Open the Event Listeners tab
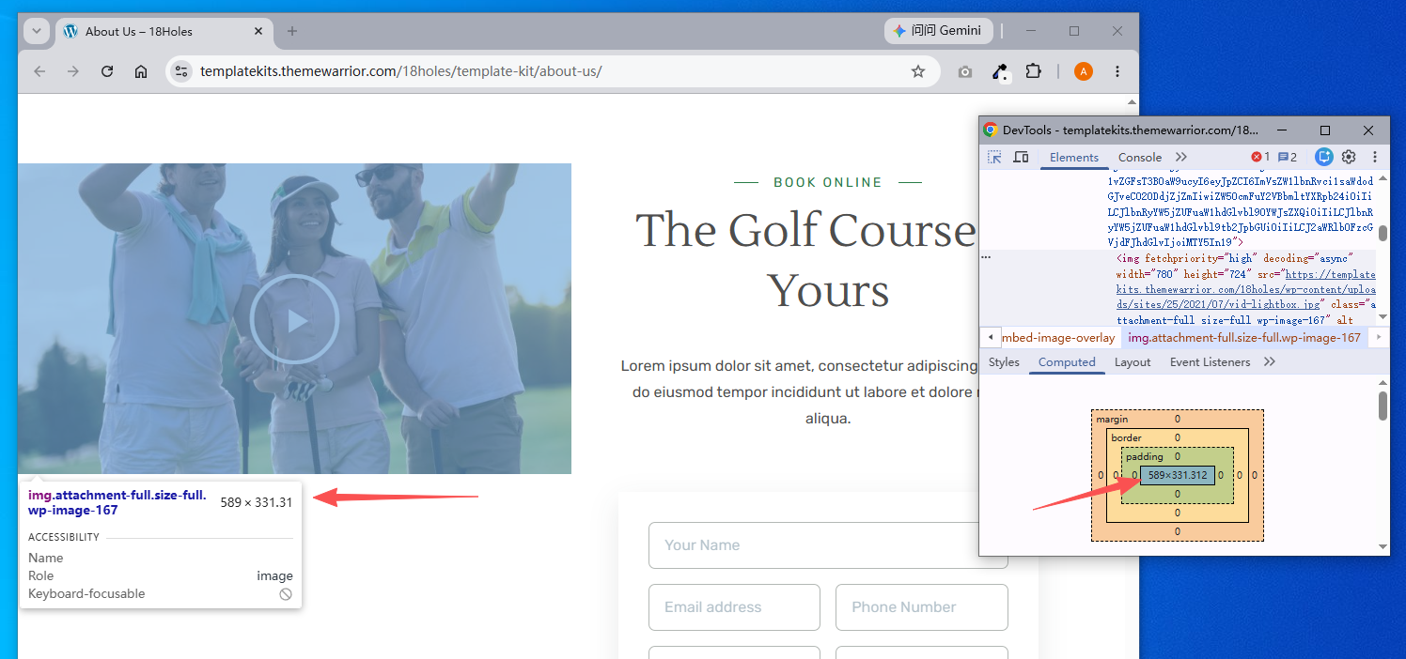 [x=1210, y=361]
